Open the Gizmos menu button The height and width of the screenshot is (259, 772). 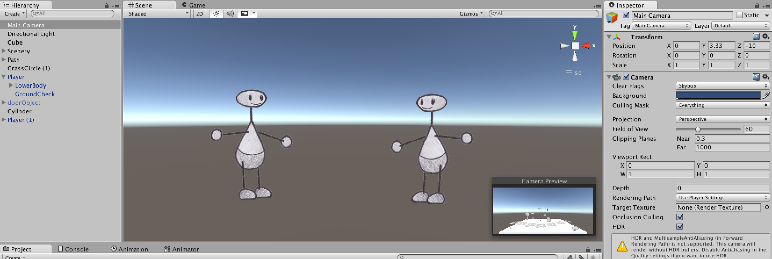471,13
